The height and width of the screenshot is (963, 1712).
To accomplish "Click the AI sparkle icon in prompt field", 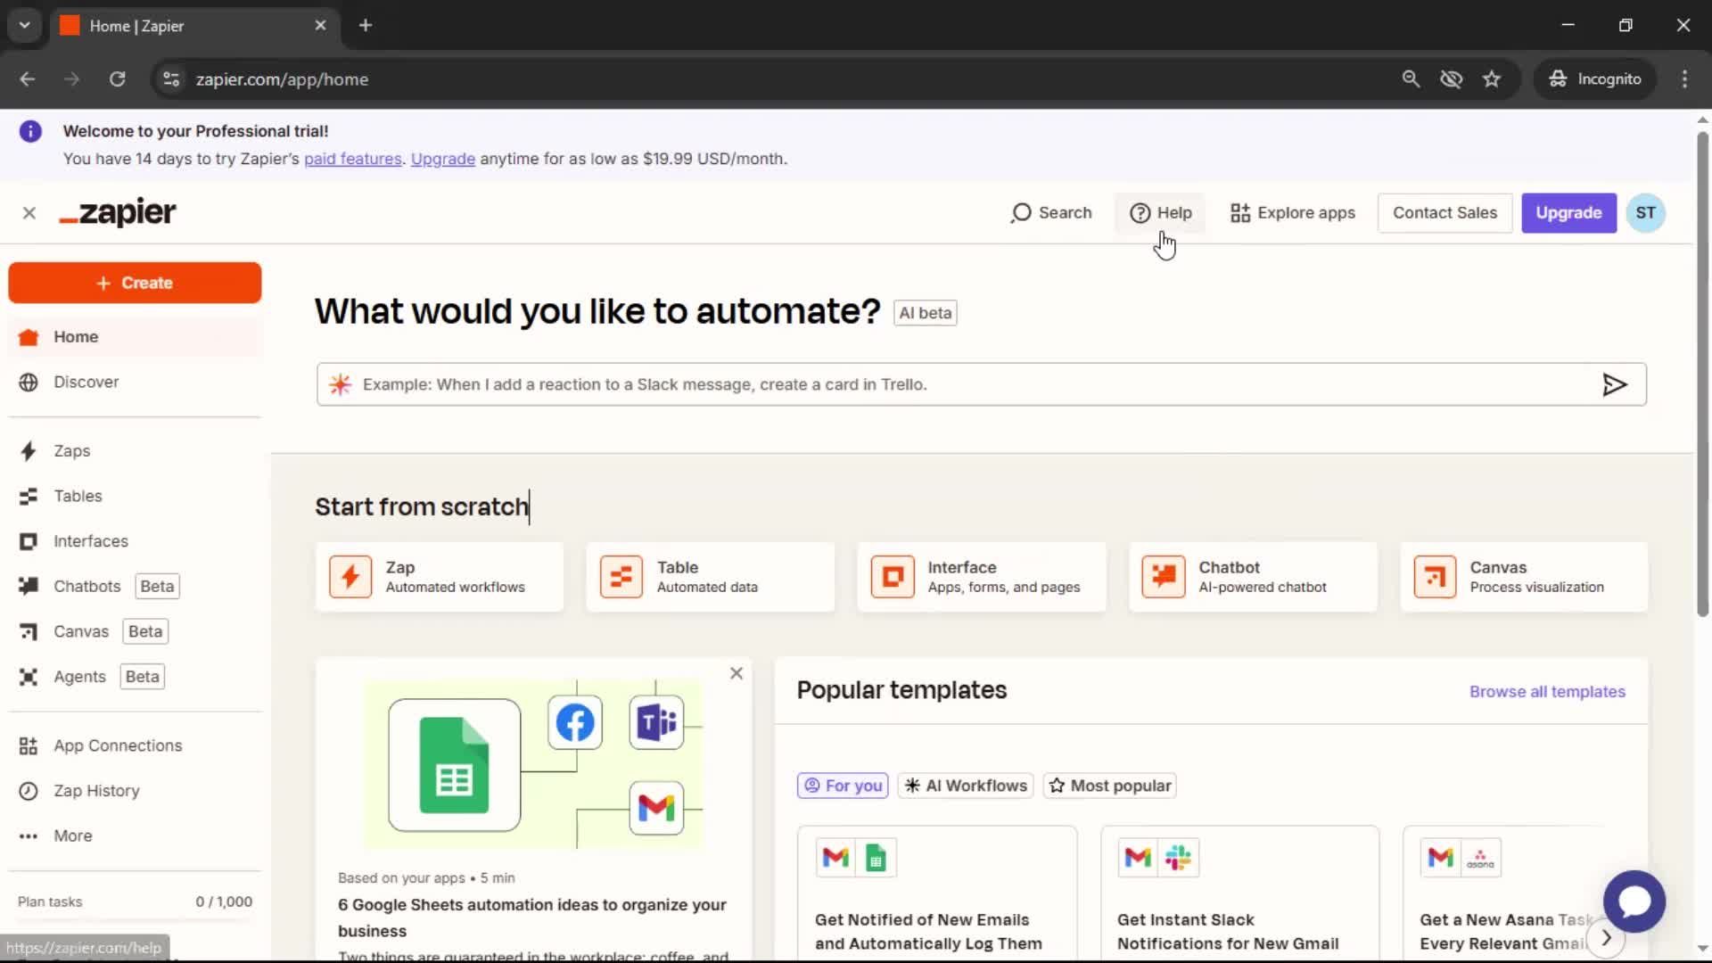I will pos(340,384).
